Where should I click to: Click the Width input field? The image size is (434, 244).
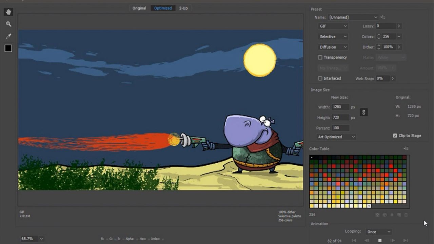pos(340,107)
